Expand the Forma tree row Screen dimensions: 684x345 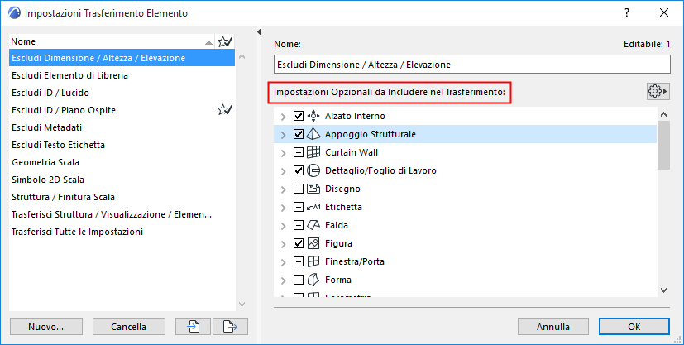[x=284, y=280]
